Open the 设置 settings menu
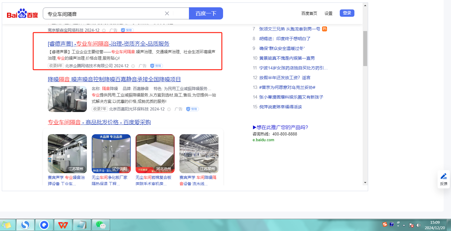This screenshot has width=451, height=231. (x=328, y=13)
